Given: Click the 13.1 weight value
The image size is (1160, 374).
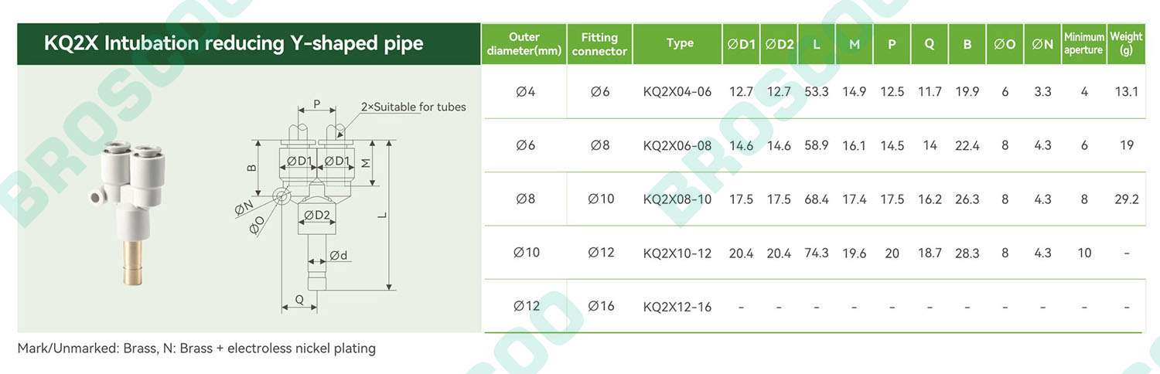Looking at the screenshot, I should [1127, 91].
